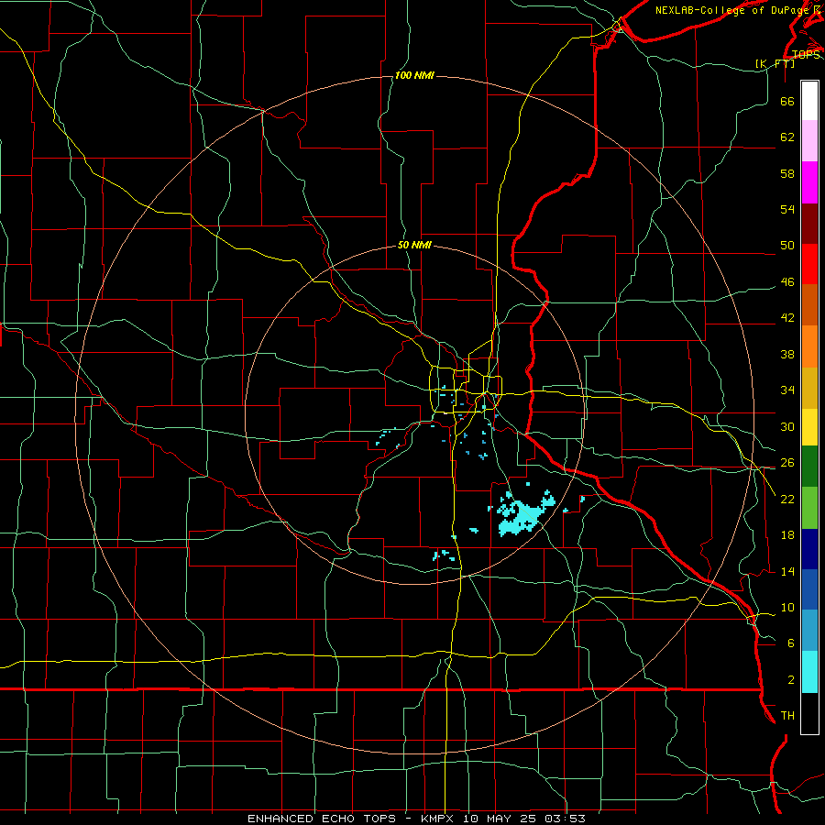Click the legend value 10
The height and width of the screenshot is (825, 825).
point(787,608)
